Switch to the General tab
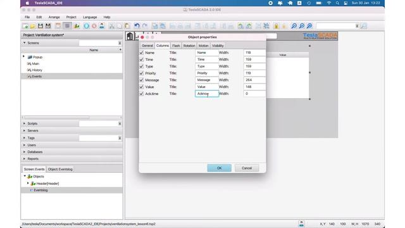Screen dimensions: 405x228 (147, 46)
